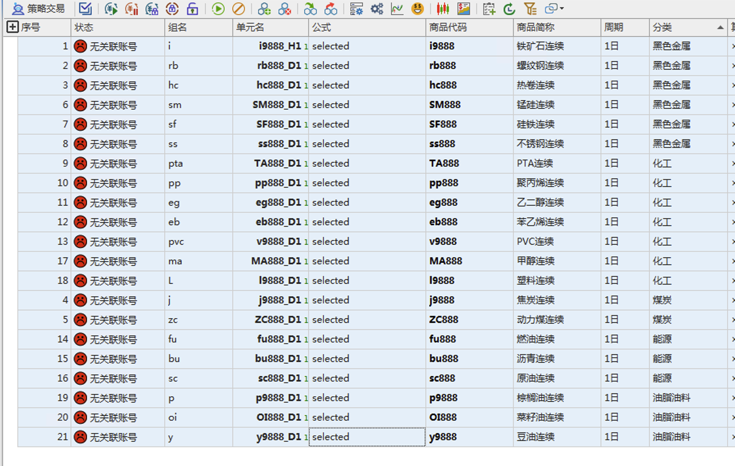
Task: Click the 公式 column header
Action: click(367, 27)
